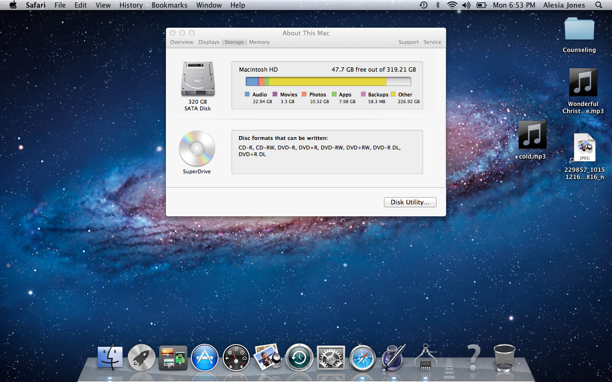Viewport: 612px width, 382px height.
Task: Click the Safari compass Dock icon
Action: tap(362, 358)
